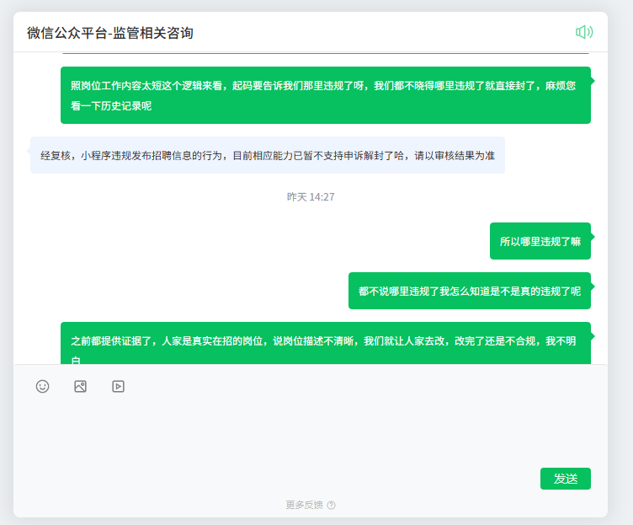Screen dimensions: 633x525
Task: Attach an image using picture icon
Action: tap(80, 386)
